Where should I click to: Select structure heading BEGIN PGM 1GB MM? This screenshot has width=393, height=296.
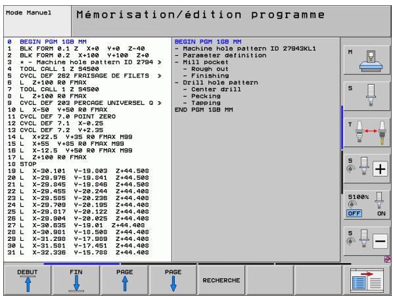coord(208,42)
